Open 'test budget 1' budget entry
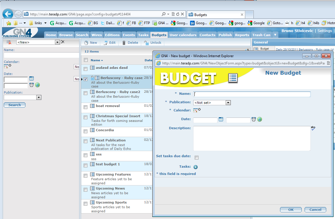335x219 pixels. tap(108, 164)
